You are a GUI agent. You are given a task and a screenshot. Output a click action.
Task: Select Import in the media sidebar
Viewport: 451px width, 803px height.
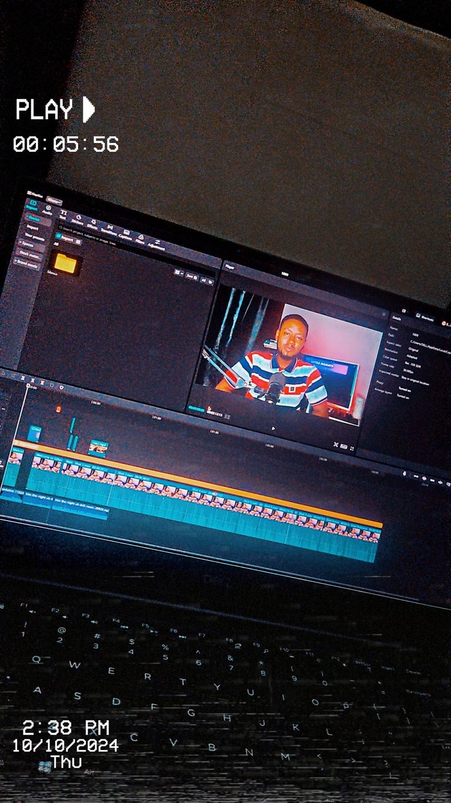(33, 226)
